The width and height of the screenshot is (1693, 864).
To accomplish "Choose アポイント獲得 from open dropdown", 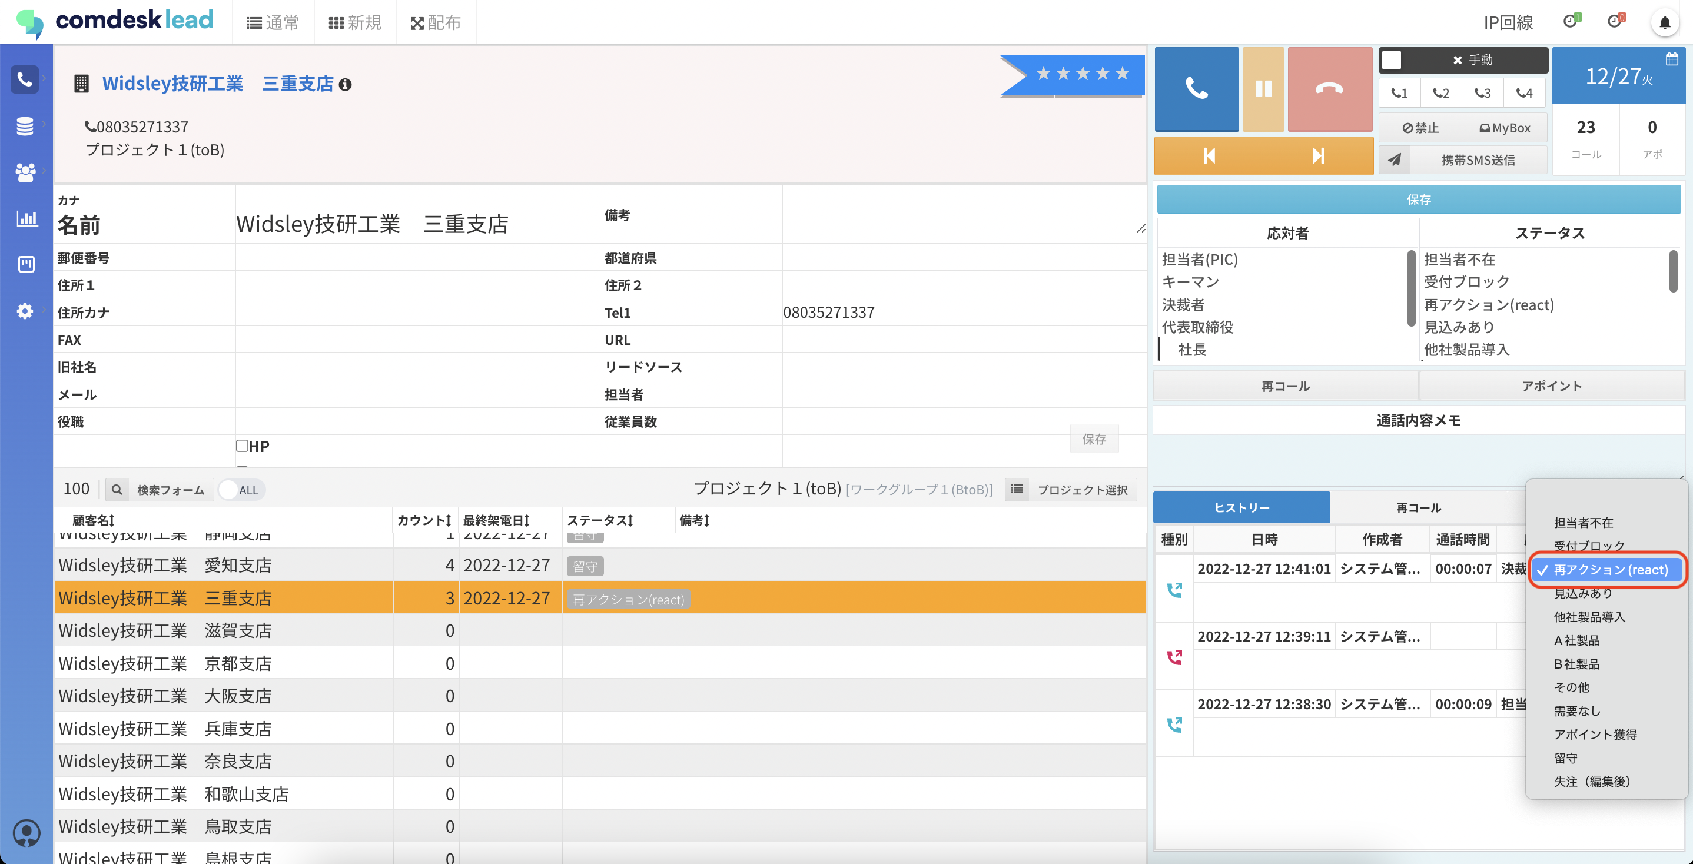I will (1595, 735).
